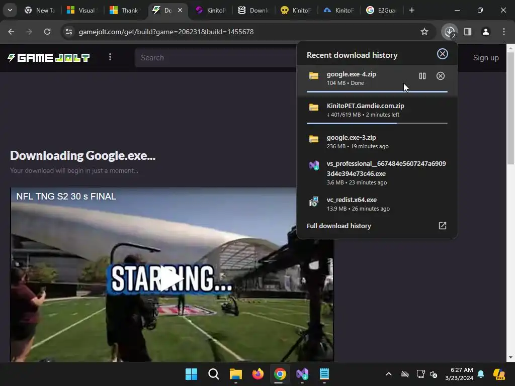Open the tab search dropdown arrow
Image resolution: width=515 pixels, height=386 pixels.
coord(10,10)
